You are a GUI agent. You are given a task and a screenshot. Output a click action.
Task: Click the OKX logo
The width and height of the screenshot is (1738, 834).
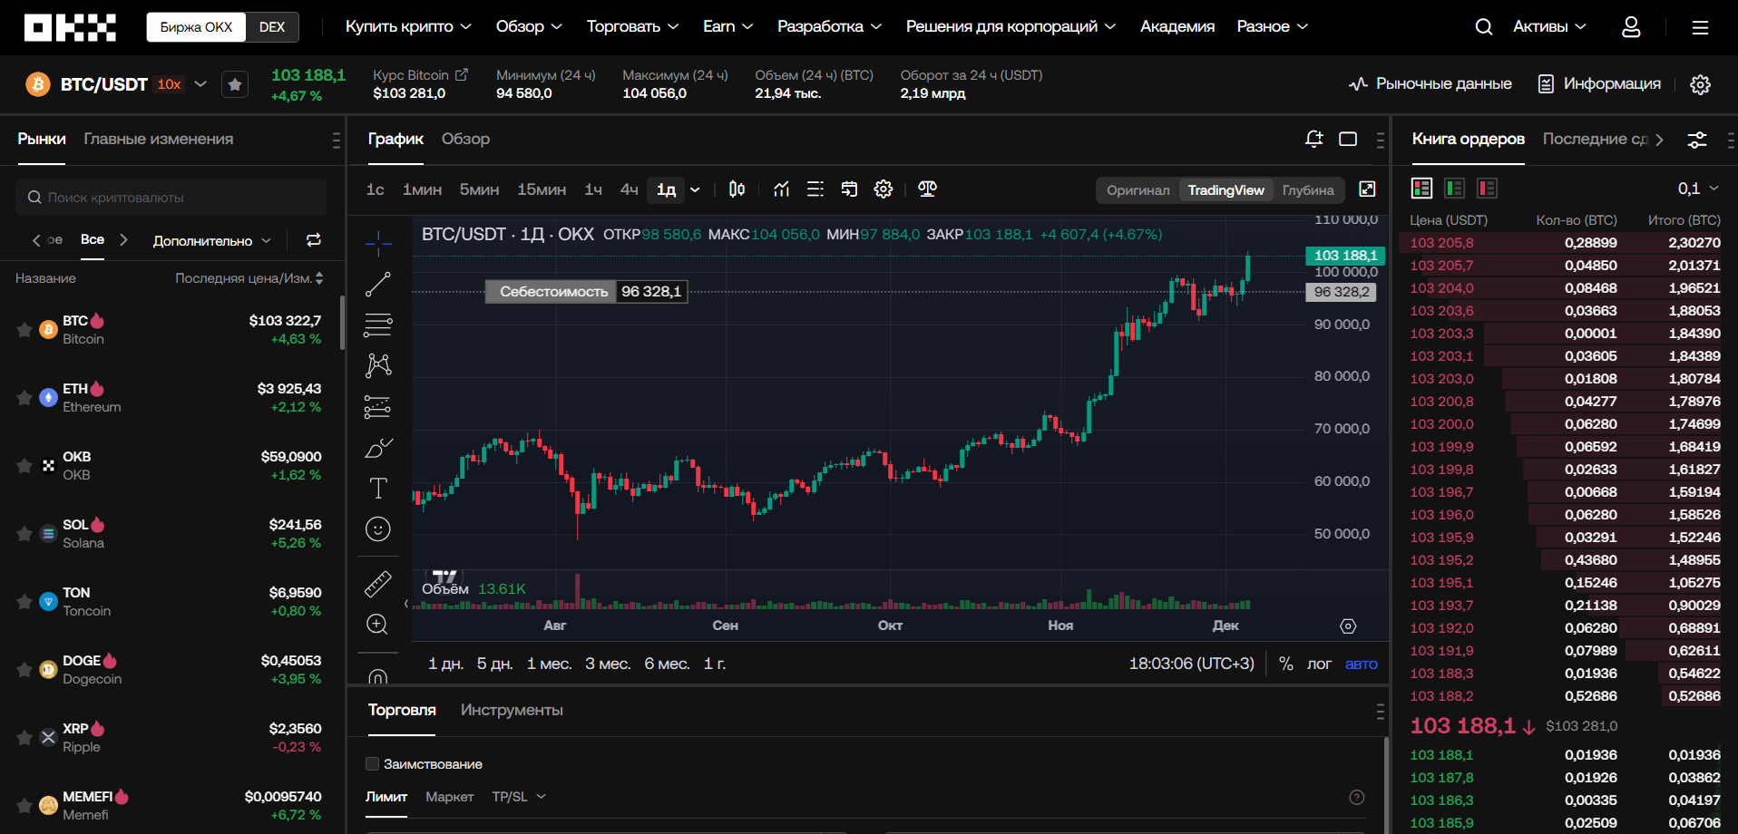(x=70, y=27)
